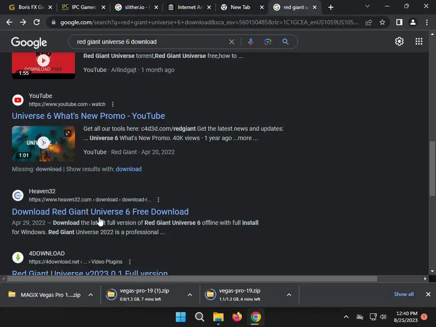Open the Red Giant Universe v2023.0.1 result
The image size is (436, 327).
coord(90,272)
